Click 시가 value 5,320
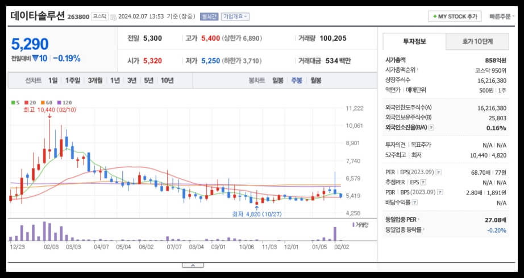Image resolution: width=524 pixels, height=278 pixels. pos(152,61)
